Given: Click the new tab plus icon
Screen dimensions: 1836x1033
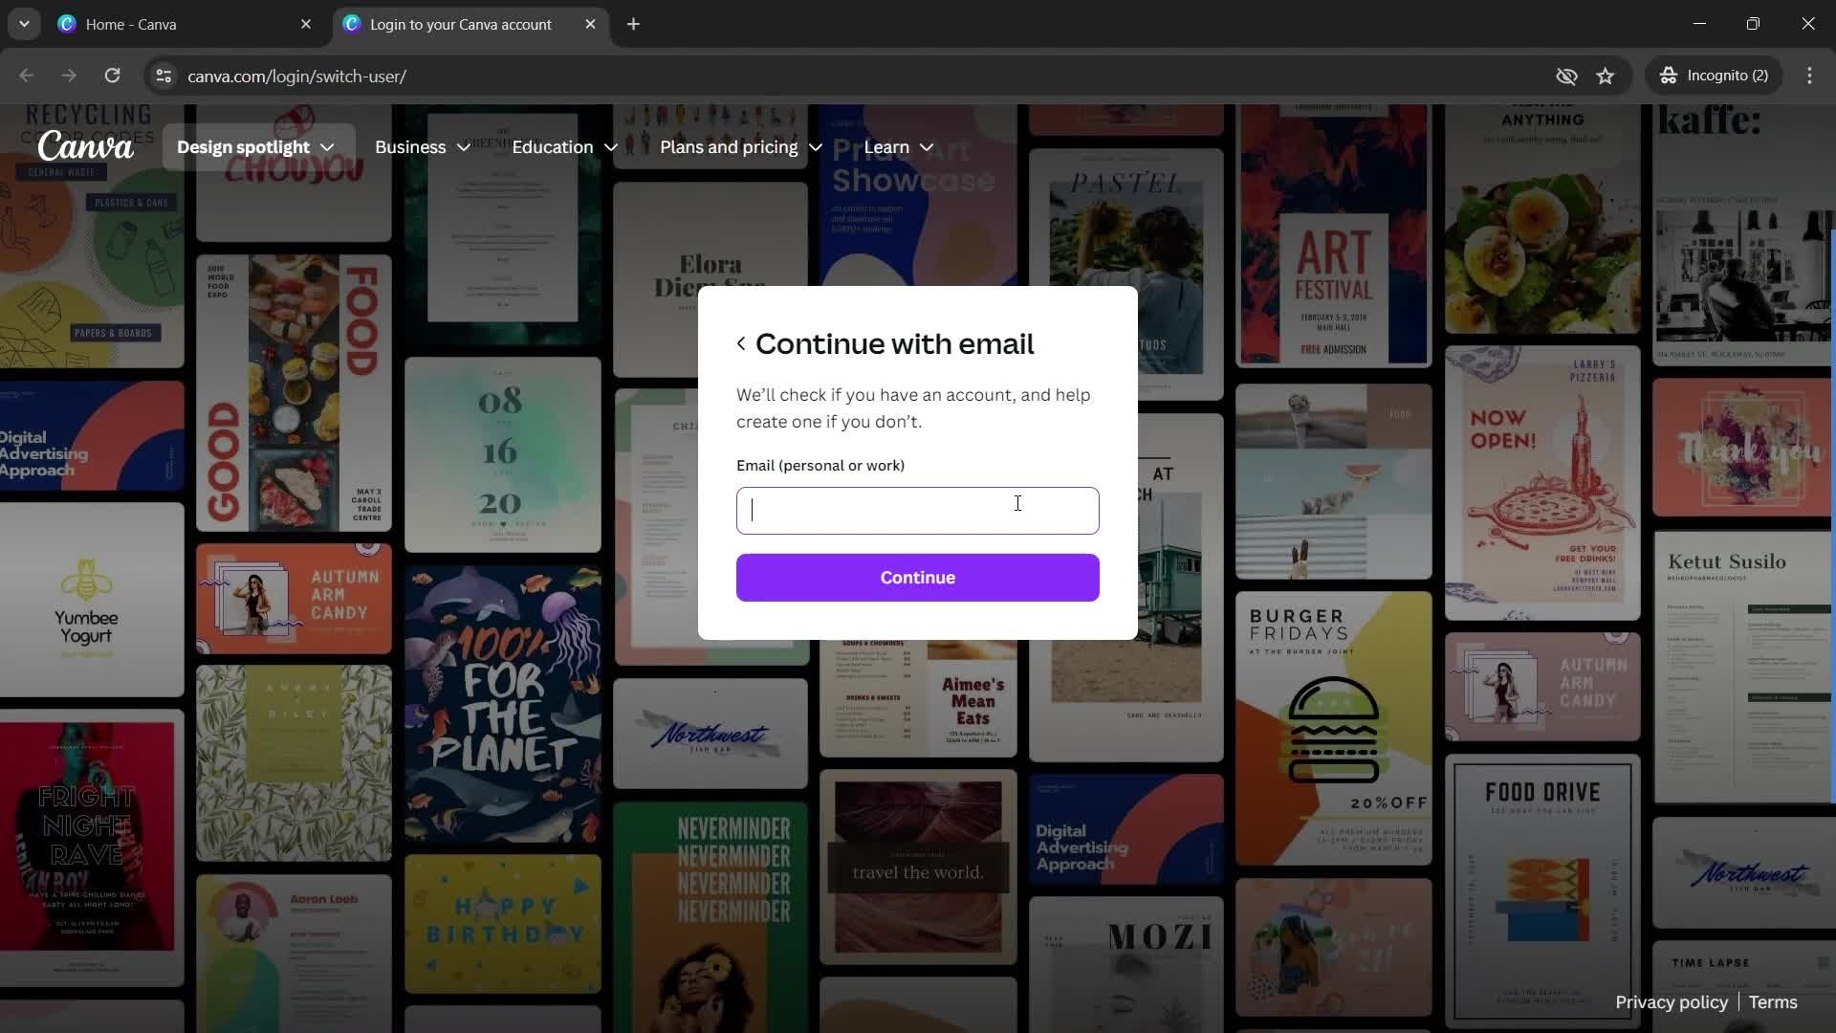Looking at the screenshot, I should pos(632,24).
